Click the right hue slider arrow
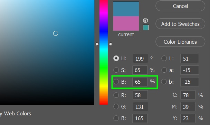The image size is (210, 125). (x=110, y=44)
